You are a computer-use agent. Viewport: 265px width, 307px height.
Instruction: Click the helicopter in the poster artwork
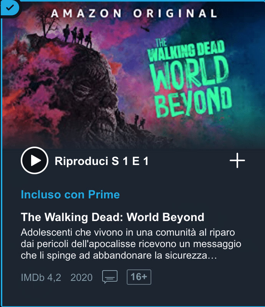tap(145, 28)
